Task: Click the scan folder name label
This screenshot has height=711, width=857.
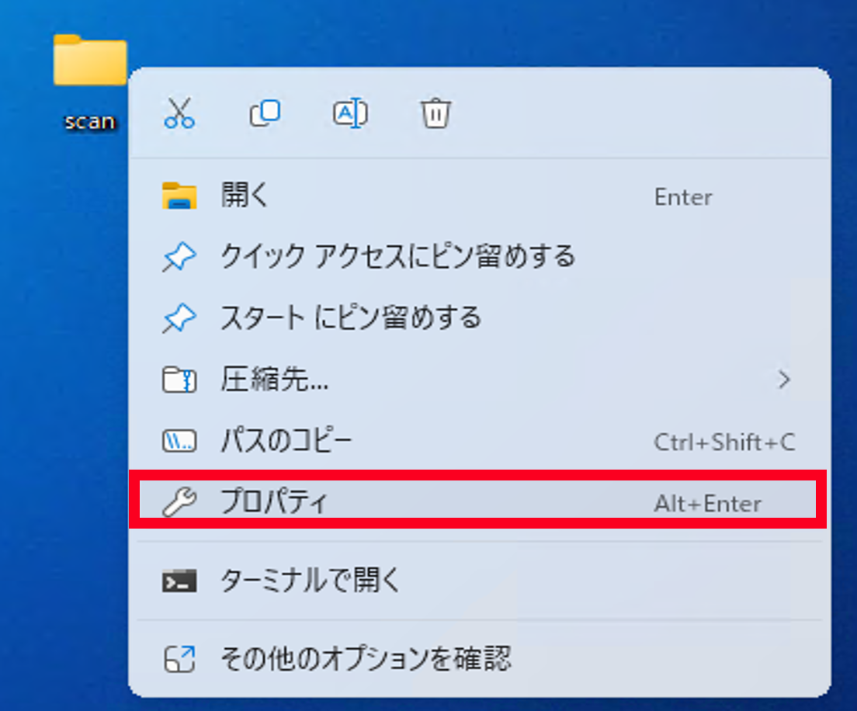Action: 89,122
